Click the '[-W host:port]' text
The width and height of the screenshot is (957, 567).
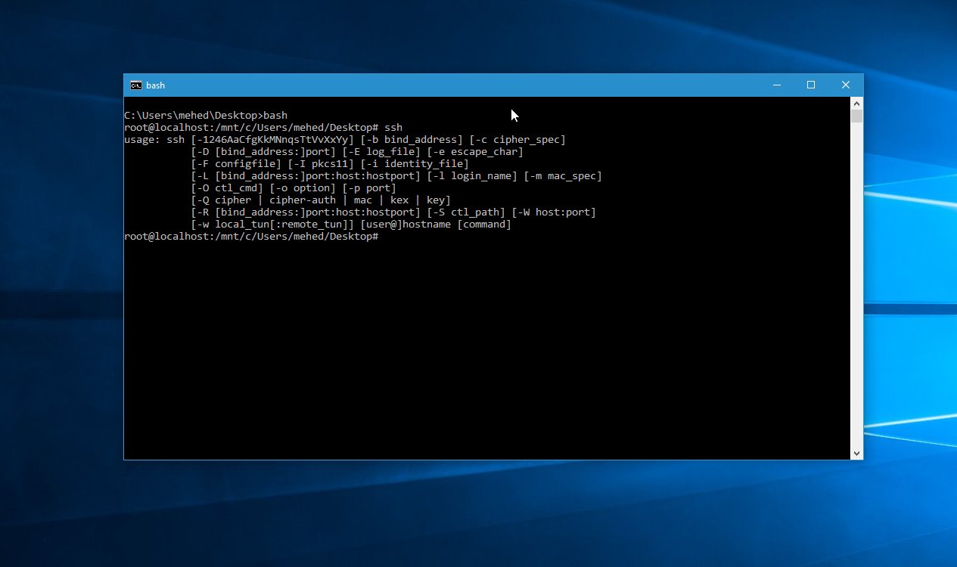tap(554, 212)
